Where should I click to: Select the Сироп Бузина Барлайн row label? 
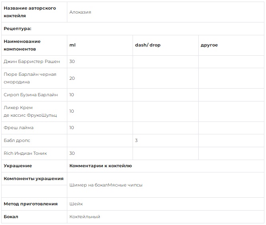[31, 95]
